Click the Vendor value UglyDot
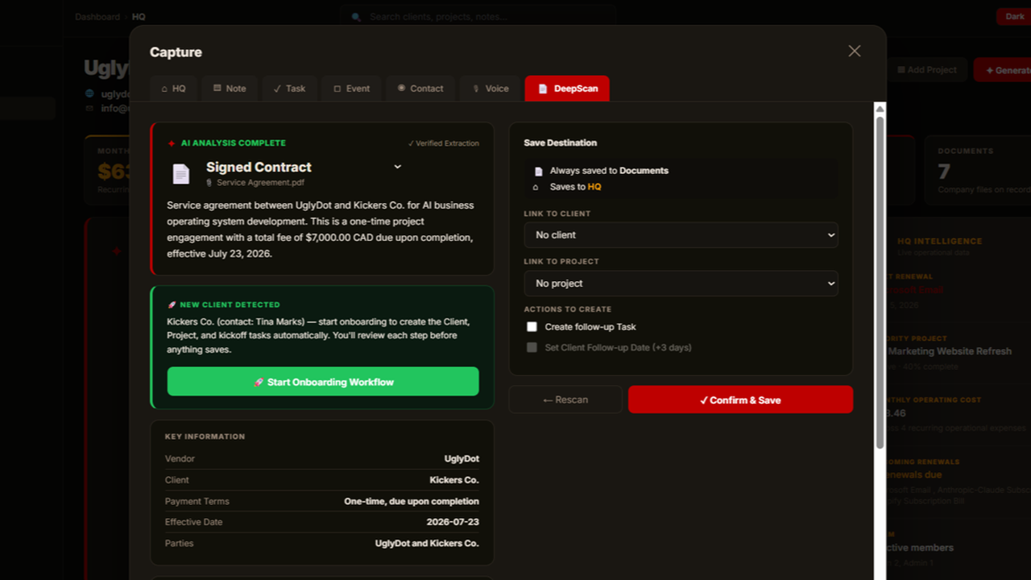1031x580 pixels. 462,459
